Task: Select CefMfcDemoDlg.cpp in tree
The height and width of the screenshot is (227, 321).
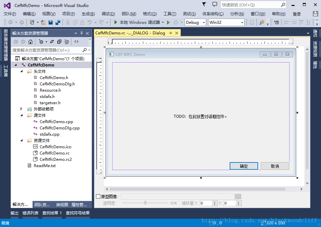Action: pyautogui.click(x=60, y=128)
